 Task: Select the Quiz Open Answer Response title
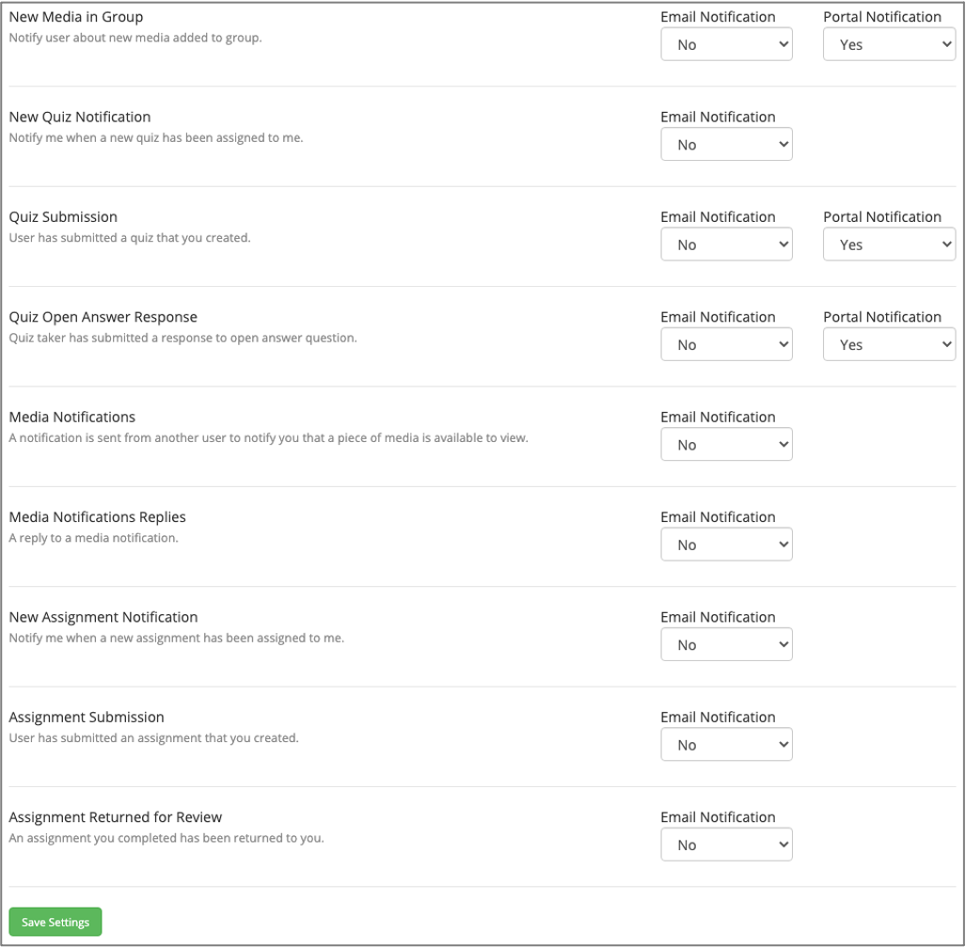coord(103,317)
